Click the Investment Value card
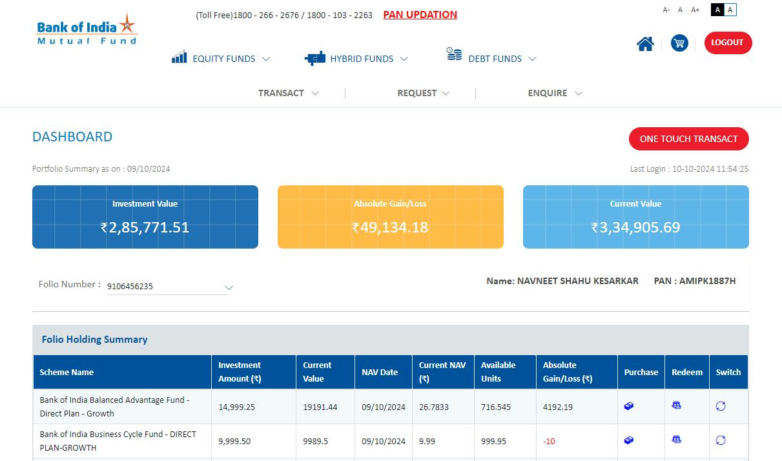Screen dimensions: 782x461 click(145, 217)
